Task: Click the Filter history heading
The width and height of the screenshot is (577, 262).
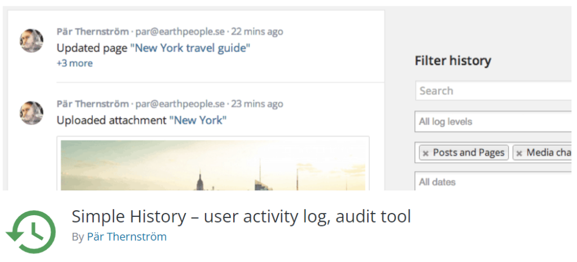Action: click(453, 61)
